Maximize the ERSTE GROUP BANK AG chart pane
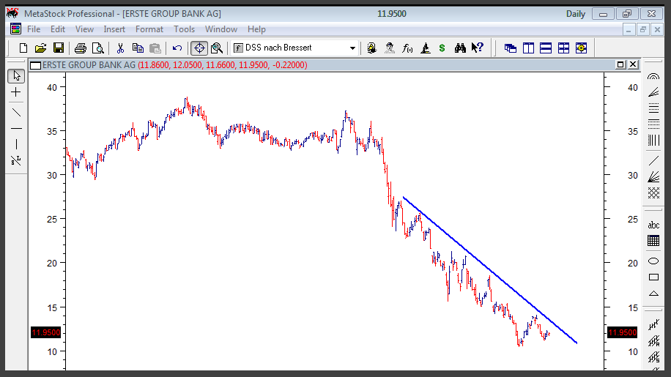This screenshot has width=671, height=377. coord(620,64)
